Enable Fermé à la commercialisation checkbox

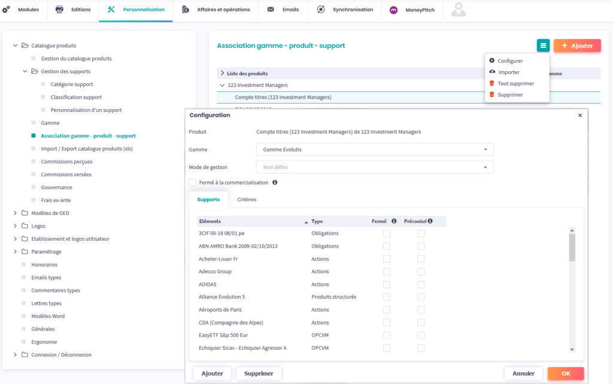pyautogui.click(x=193, y=183)
